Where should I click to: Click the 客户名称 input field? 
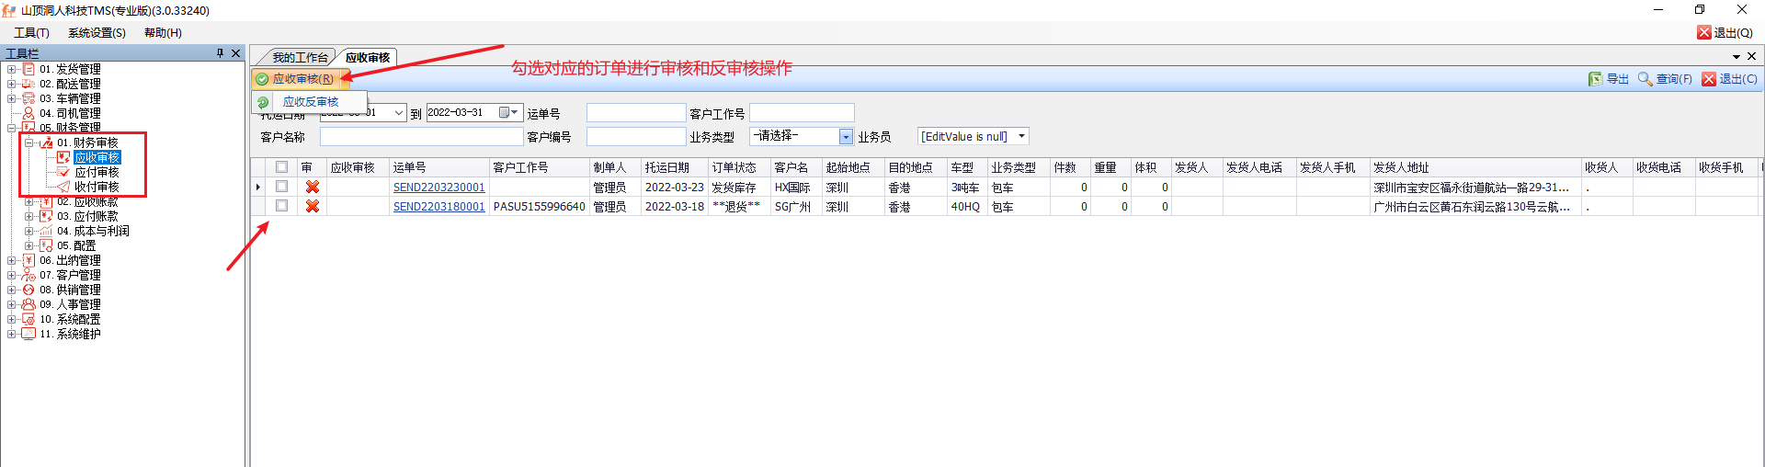[x=421, y=137]
